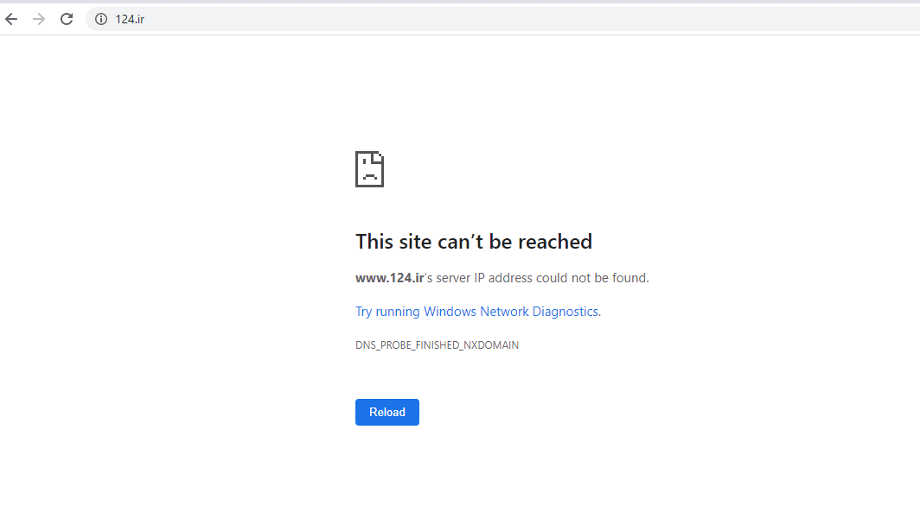Click the gray strip above the toolbar

coord(460,2)
